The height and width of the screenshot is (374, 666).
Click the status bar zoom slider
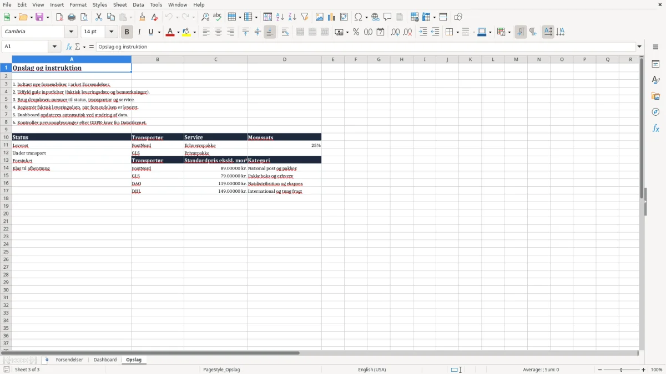(622, 370)
